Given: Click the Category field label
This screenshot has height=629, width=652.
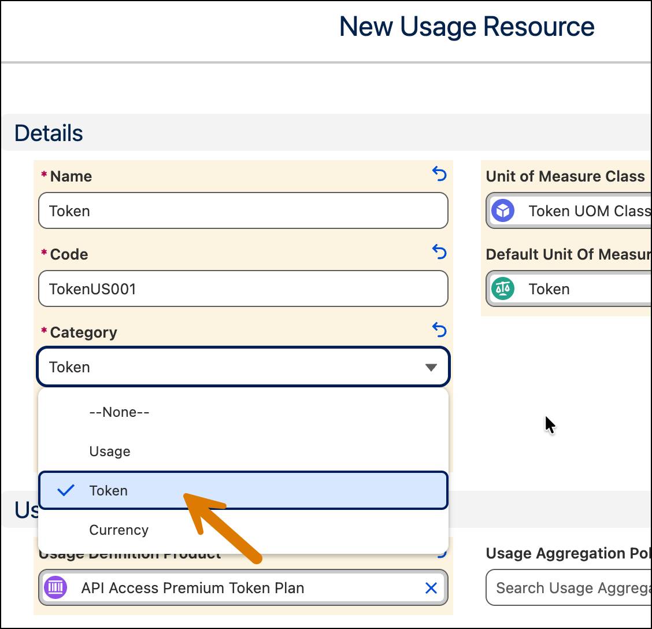Looking at the screenshot, I should click(84, 332).
